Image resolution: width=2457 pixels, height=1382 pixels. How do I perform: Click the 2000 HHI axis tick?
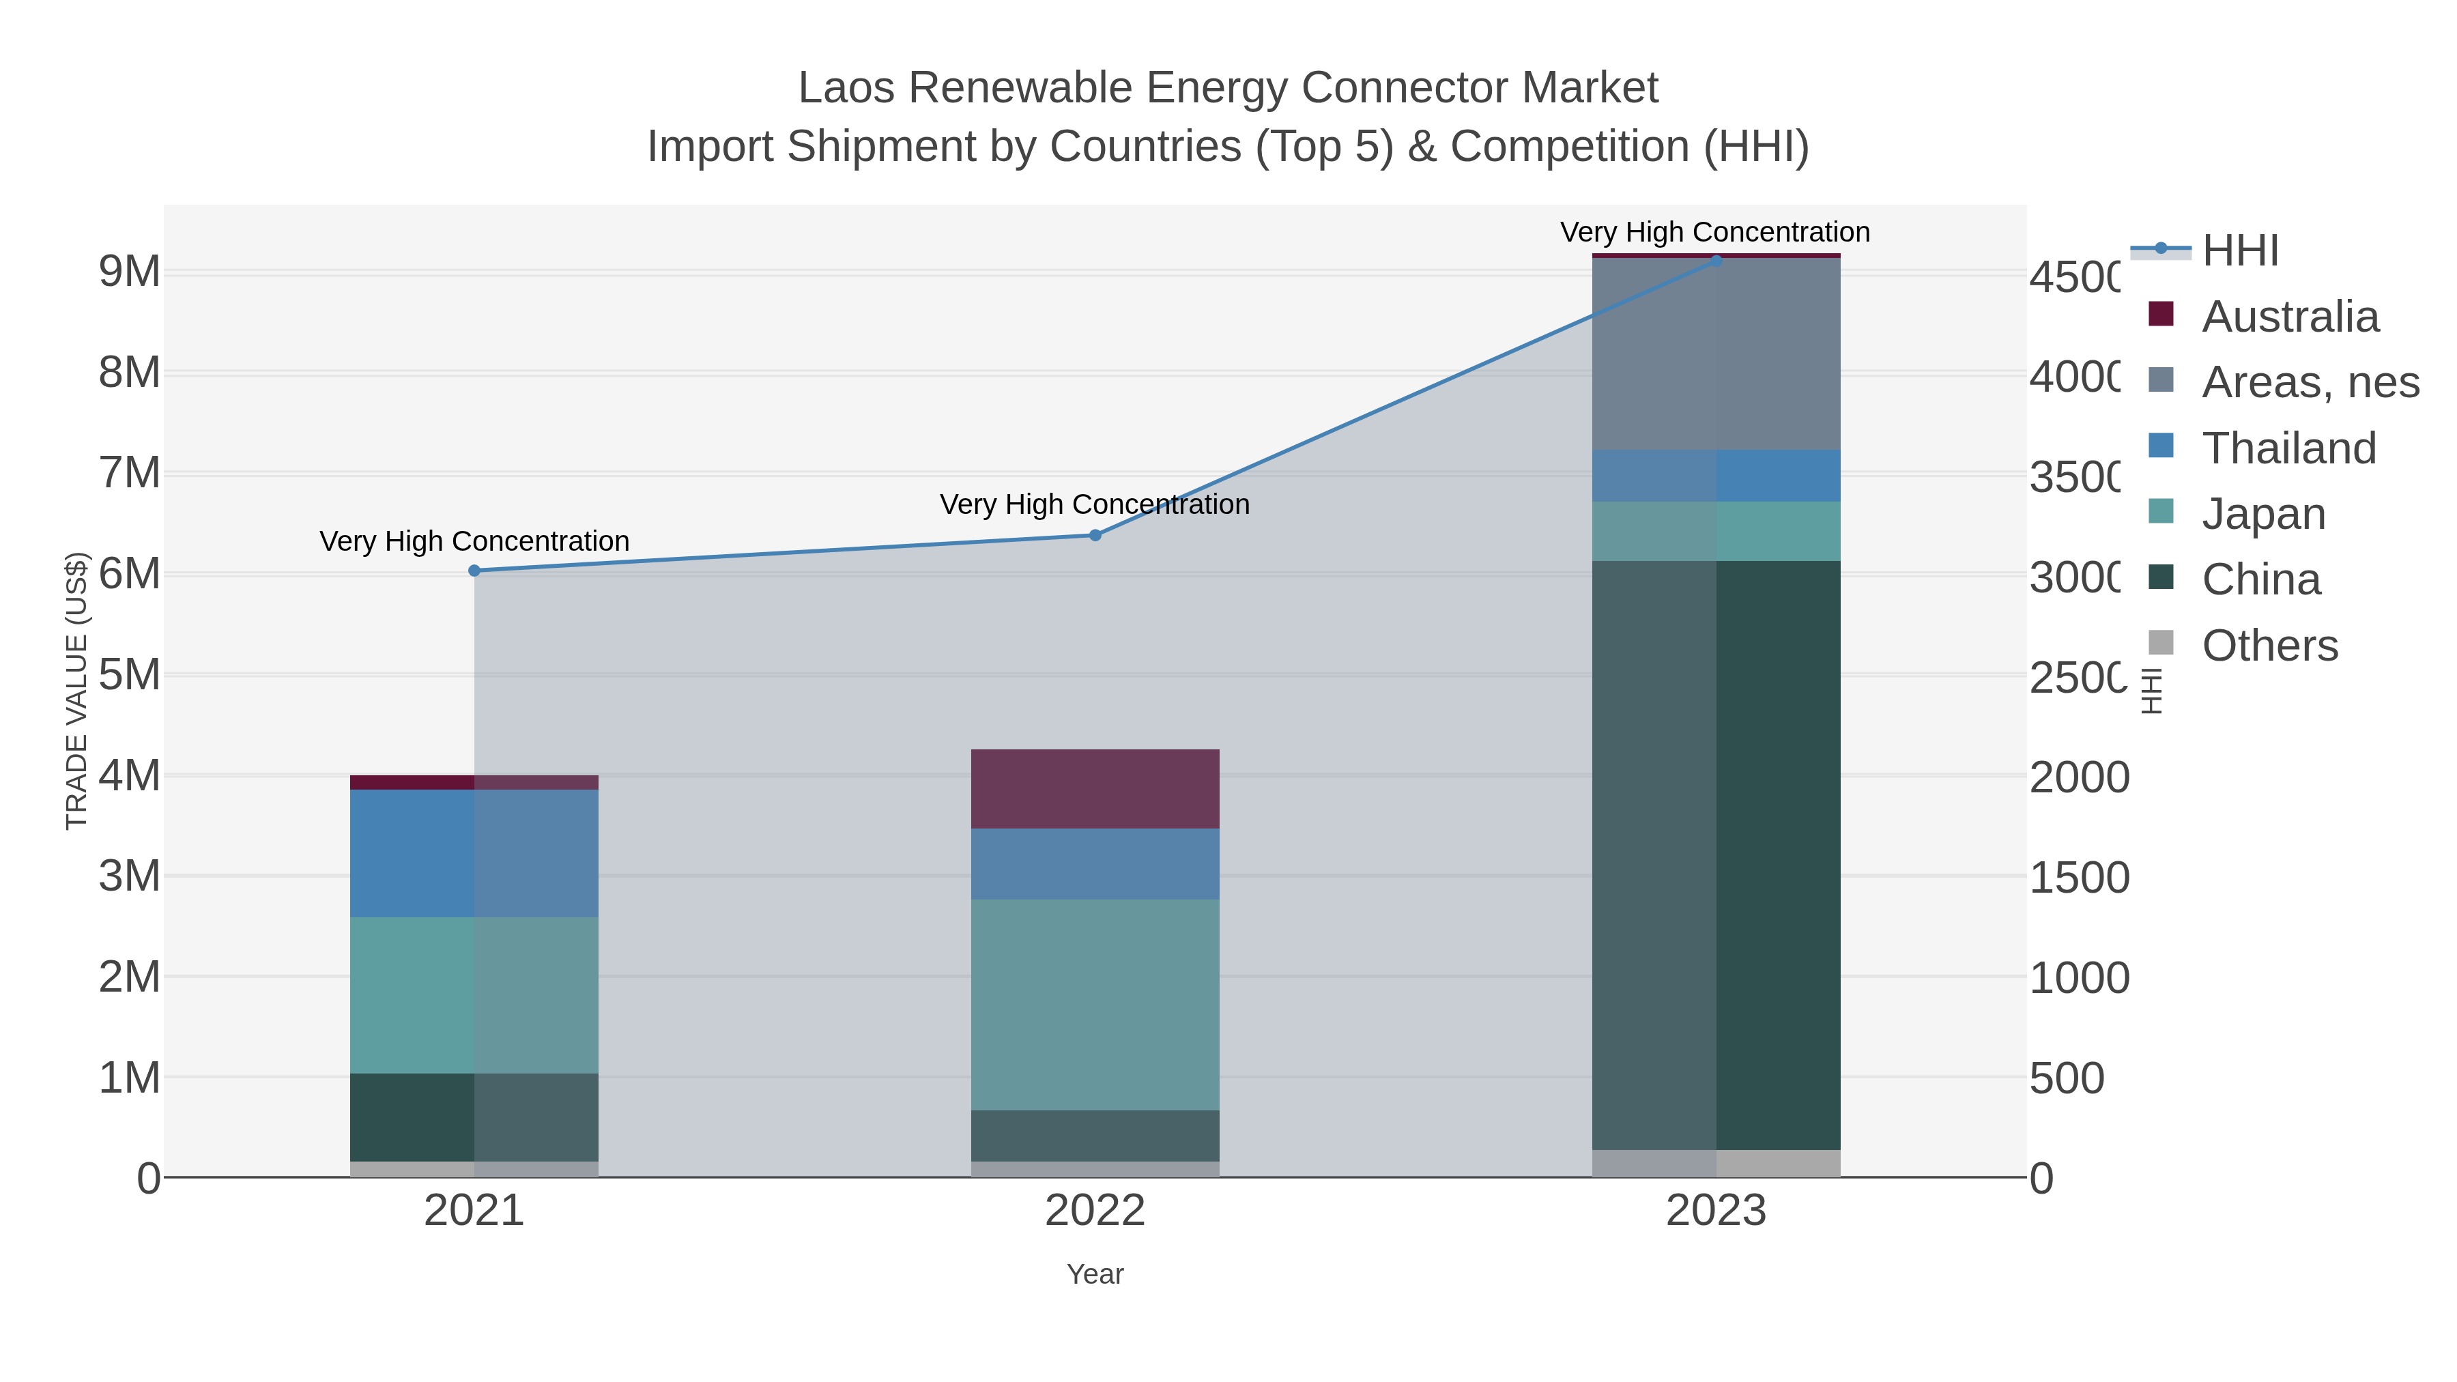coord(2080,777)
